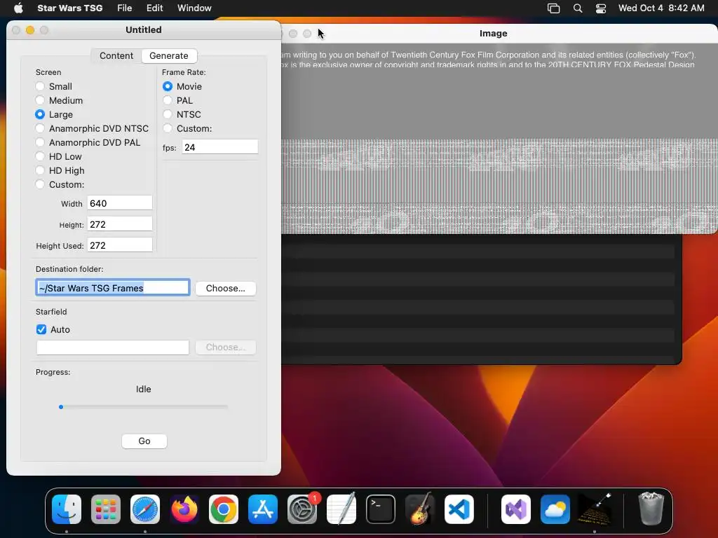Open purple Visual Studio dock icon
Screen dimensions: 718x538
coord(516,509)
